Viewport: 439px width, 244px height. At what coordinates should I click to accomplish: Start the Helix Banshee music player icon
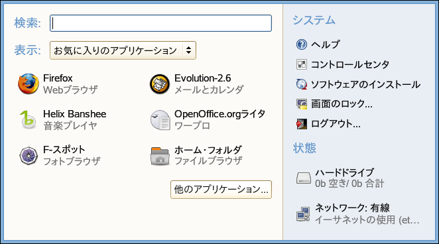tap(29, 120)
